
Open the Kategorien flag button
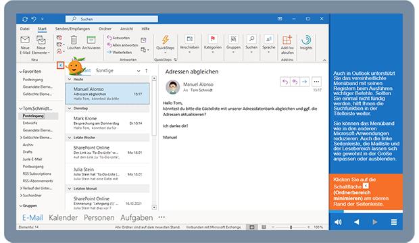point(213,44)
